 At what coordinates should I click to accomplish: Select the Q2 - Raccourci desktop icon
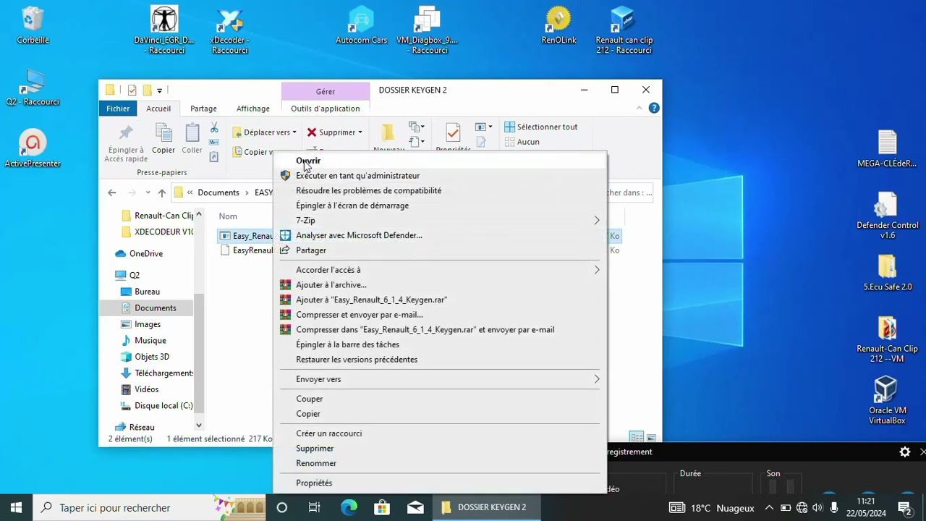tap(33, 87)
